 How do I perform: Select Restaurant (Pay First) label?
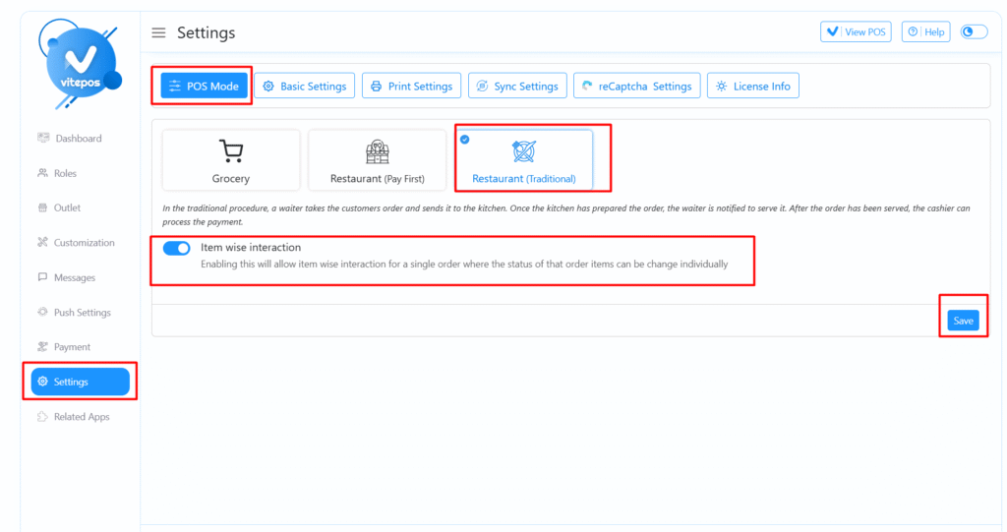click(x=377, y=179)
